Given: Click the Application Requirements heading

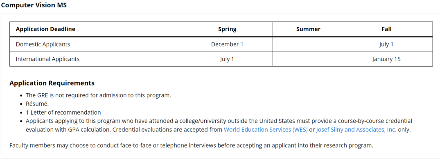Looking at the screenshot, I should pyautogui.click(x=52, y=83).
